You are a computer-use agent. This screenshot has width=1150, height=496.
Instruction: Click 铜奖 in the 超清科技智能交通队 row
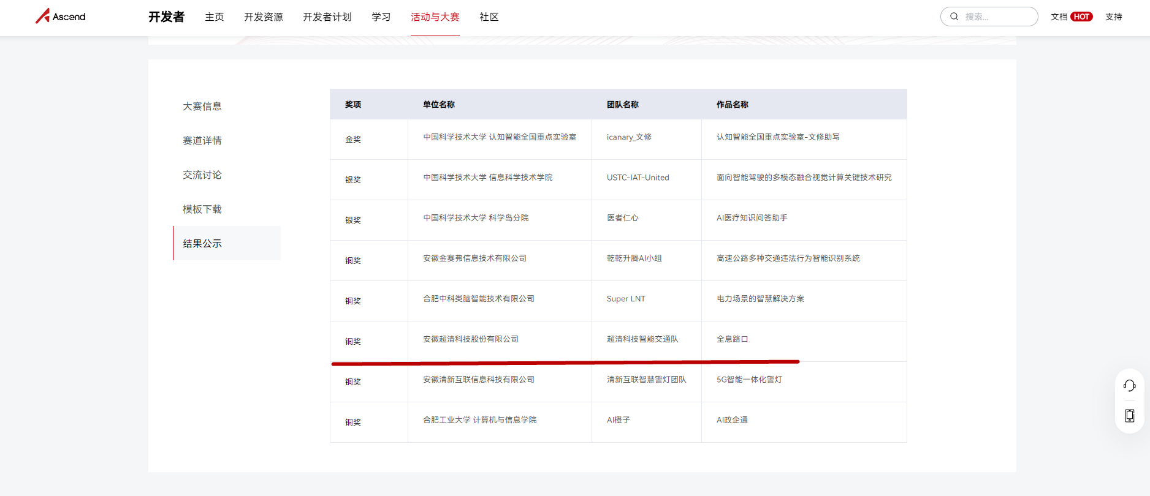[353, 342]
